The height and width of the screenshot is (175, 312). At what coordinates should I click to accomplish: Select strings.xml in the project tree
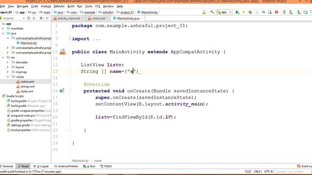click(x=27, y=87)
